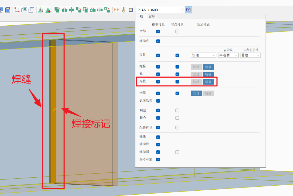The width and height of the screenshot is (293, 196).
Task: Set 螺栓 display mode to 快速
Action: click(x=196, y=67)
